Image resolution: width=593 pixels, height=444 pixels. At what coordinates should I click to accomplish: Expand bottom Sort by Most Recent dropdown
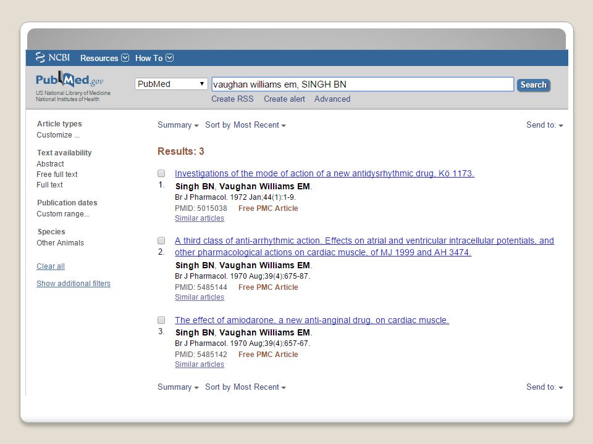(245, 387)
